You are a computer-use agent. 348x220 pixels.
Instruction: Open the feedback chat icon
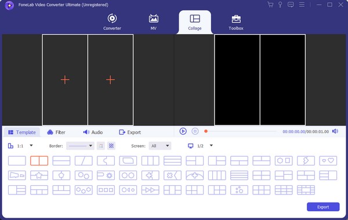click(291, 5)
